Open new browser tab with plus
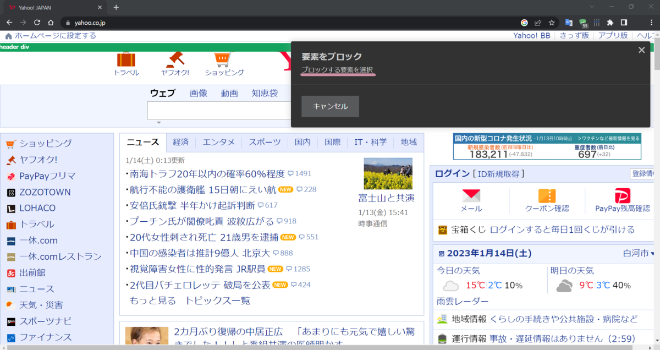The image size is (660, 350). coord(116,7)
